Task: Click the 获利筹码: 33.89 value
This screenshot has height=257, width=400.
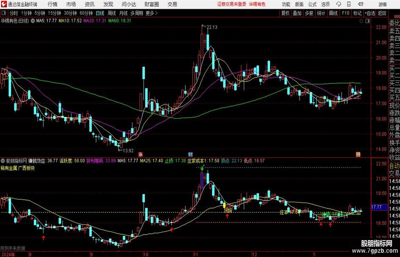Action: click(101, 161)
